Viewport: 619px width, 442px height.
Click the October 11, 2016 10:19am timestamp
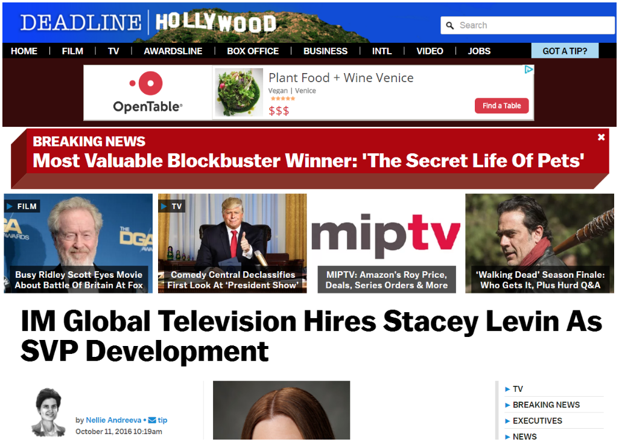pyautogui.click(x=119, y=431)
